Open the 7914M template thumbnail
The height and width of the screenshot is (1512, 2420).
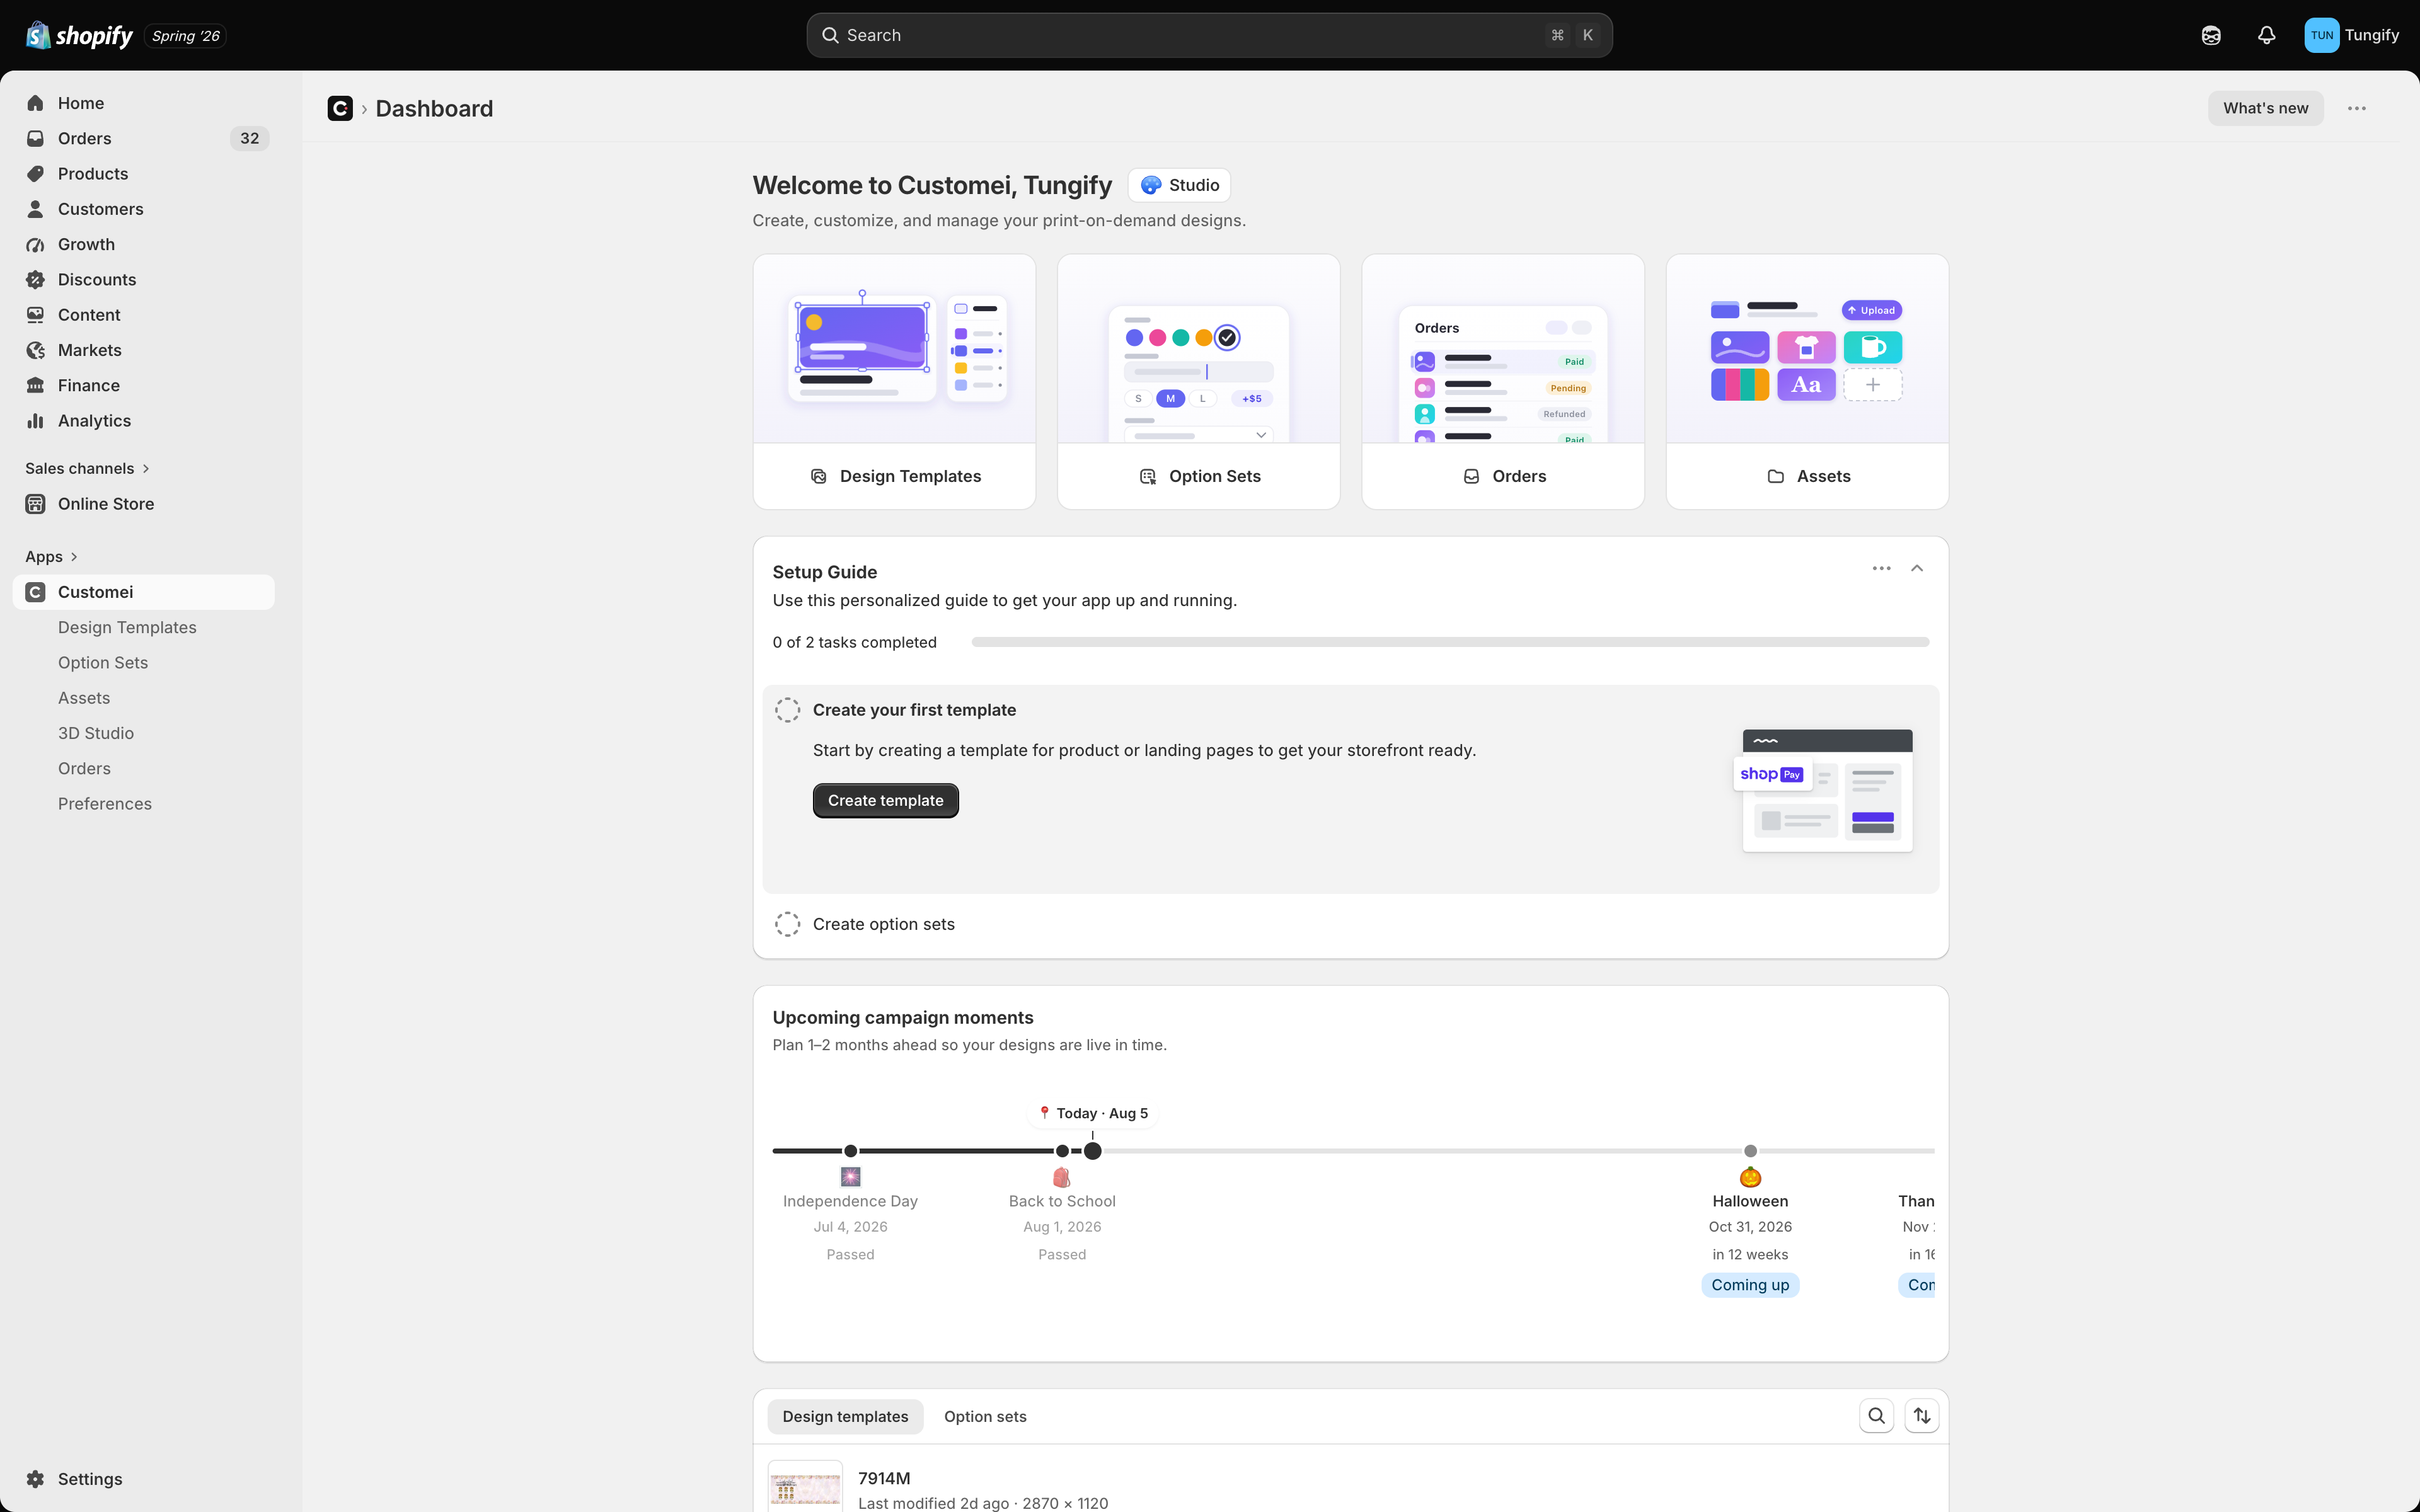pos(805,1486)
